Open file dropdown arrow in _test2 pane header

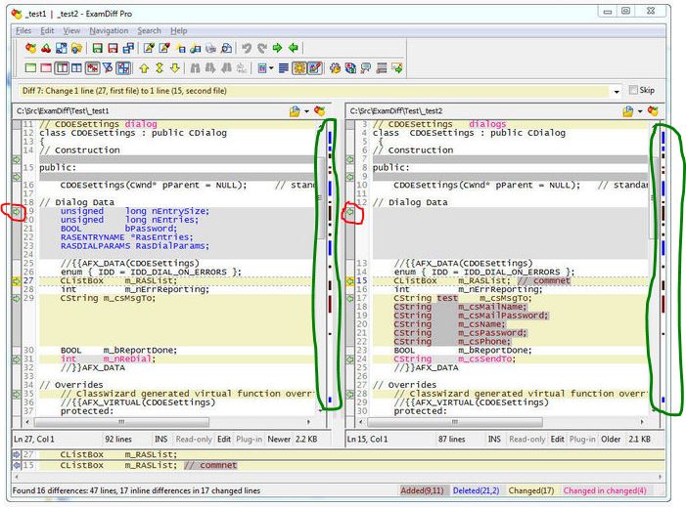640,111
